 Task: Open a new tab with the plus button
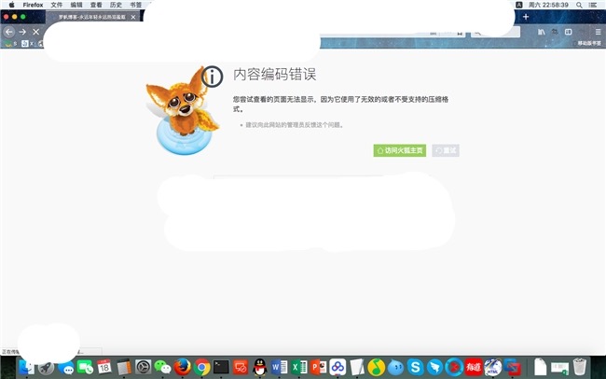coord(526,17)
